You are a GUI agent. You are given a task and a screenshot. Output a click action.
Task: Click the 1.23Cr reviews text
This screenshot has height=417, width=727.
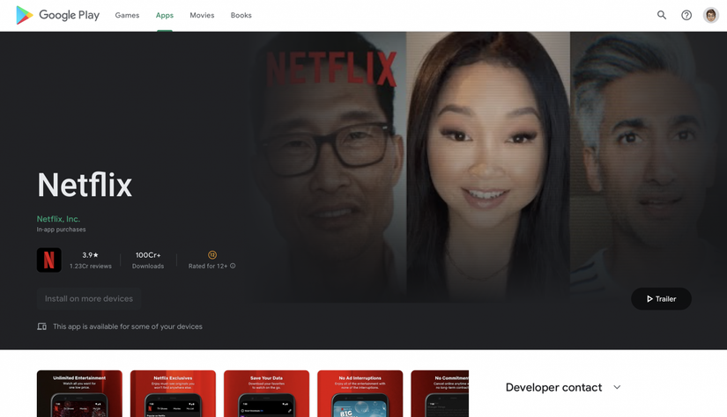pyautogui.click(x=91, y=266)
